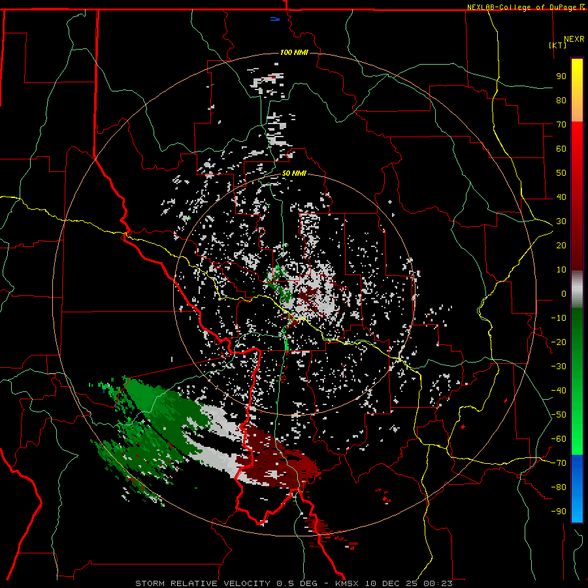Click the -70 value on velocity scale
Screen dimensions: 588x588
[559, 463]
